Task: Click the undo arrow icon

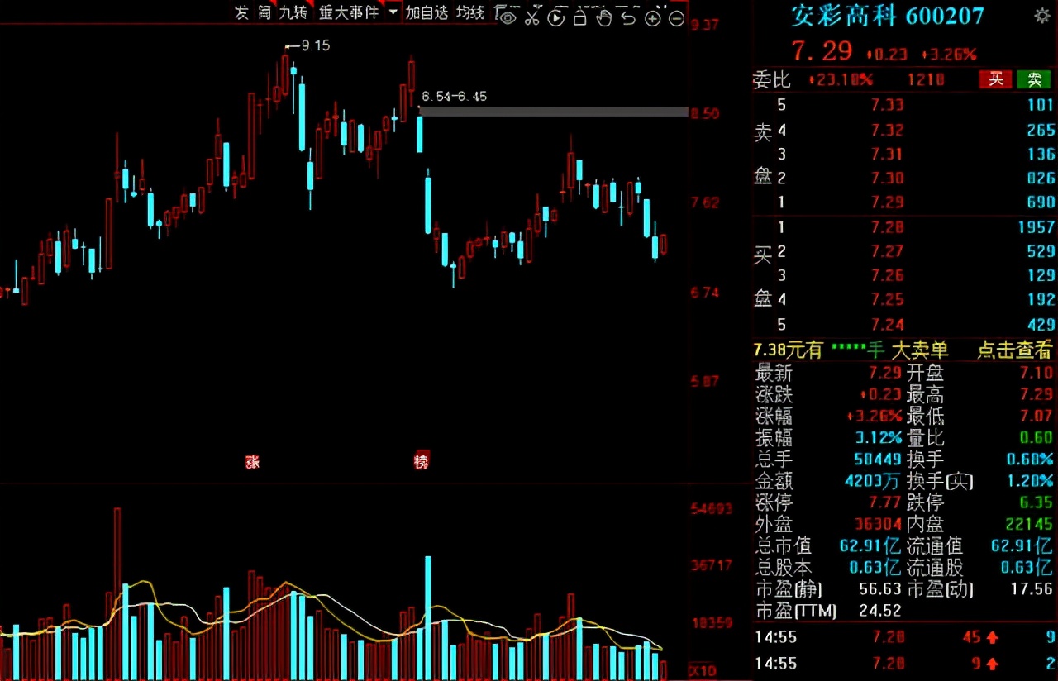Action: (629, 17)
